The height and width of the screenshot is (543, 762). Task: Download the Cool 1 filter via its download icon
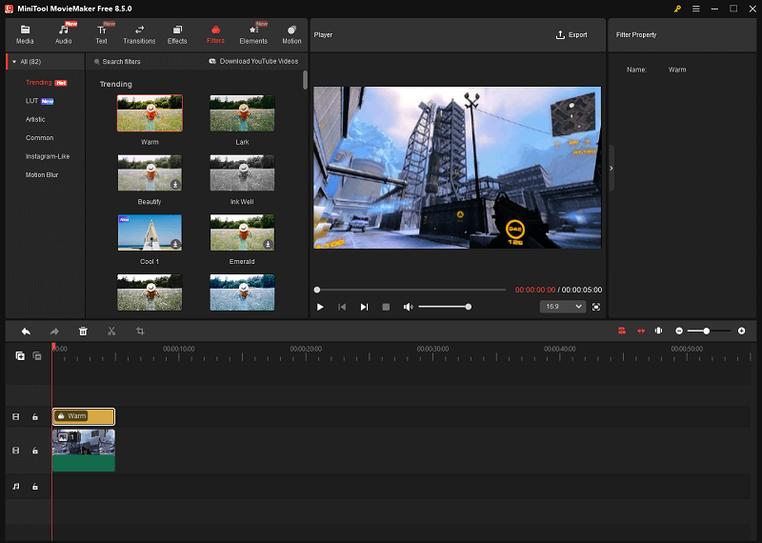[175, 245]
